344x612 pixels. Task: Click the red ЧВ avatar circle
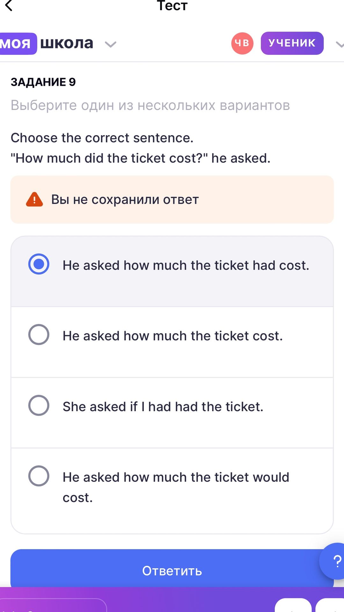point(242,43)
